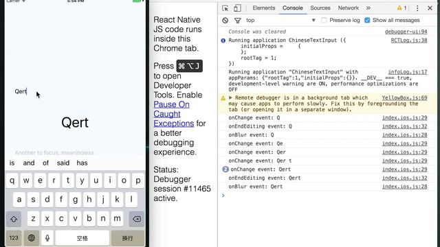Tap the g key on keyboard
Screen dimensions: 440x247
[x=75, y=200]
